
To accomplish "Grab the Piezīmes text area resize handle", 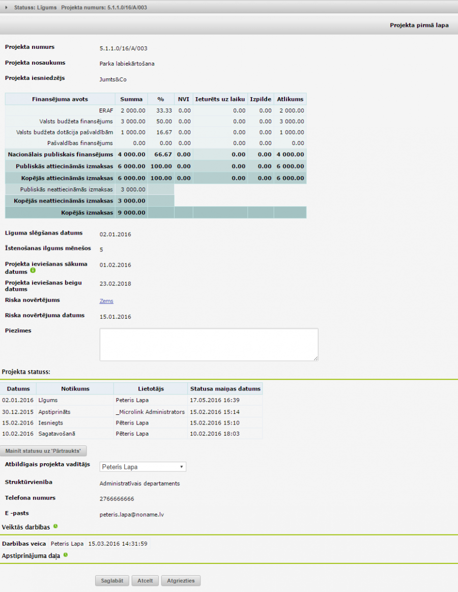I will (316, 358).
